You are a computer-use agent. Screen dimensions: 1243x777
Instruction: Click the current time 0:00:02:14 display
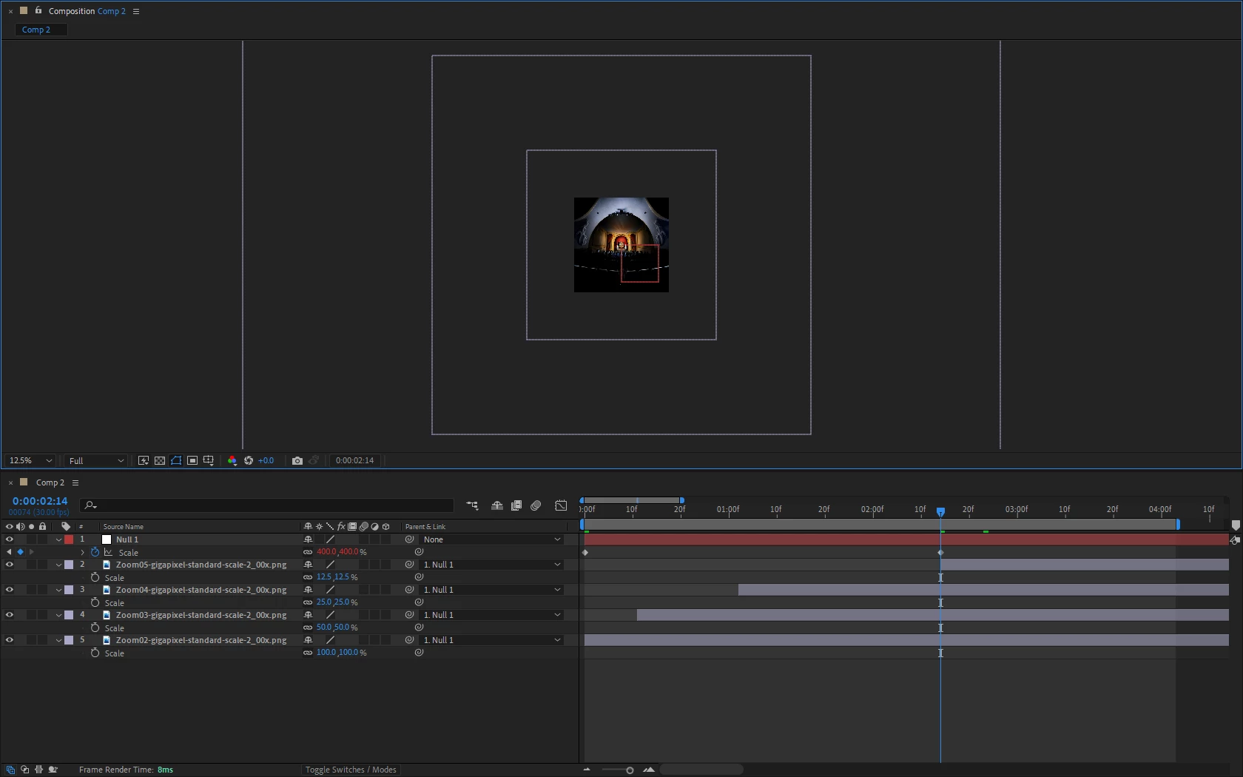tap(40, 501)
